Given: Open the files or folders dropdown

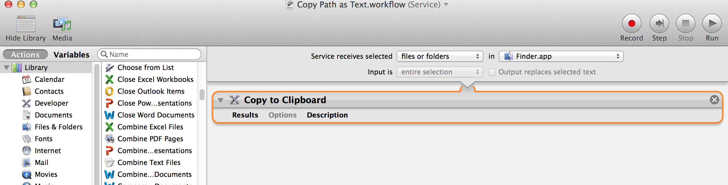Looking at the screenshot, I should click(x=440, y=56).
